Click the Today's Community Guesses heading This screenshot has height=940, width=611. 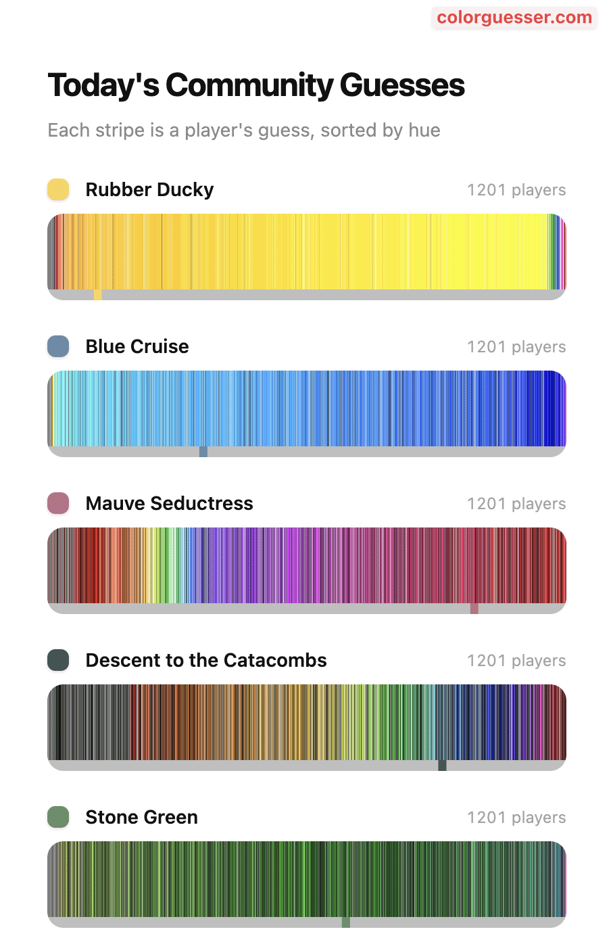coord(256,86)
